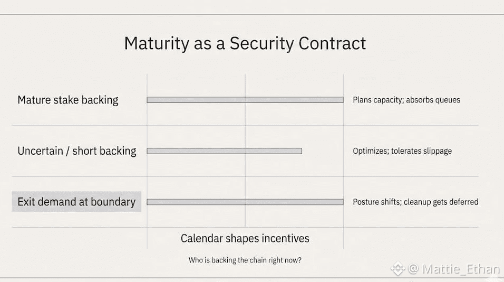Click the right end of the short backing bar
This screenshot has height=282, width=504.
point(301,151)
